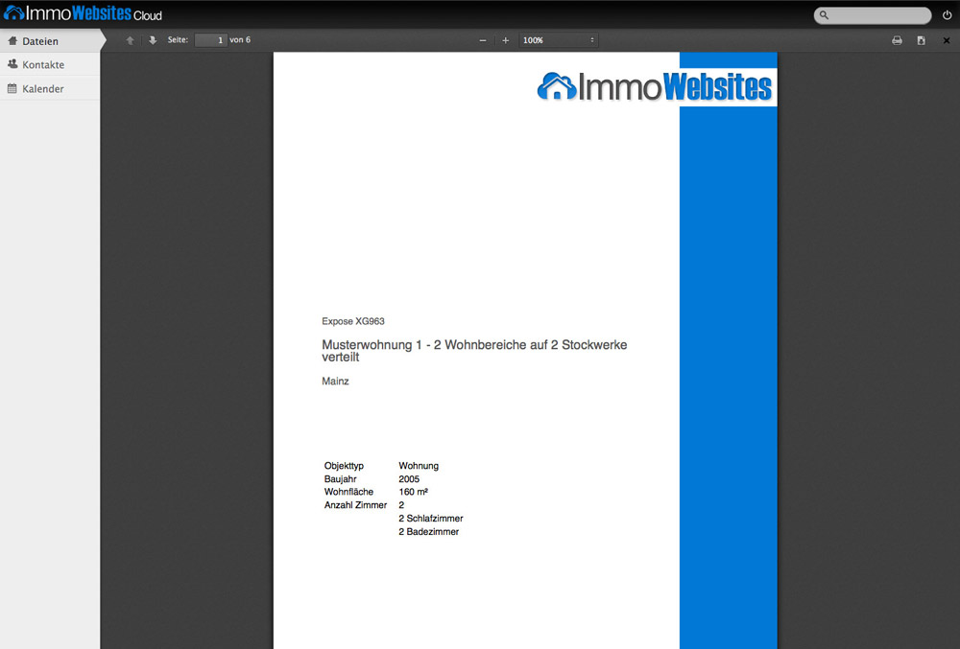Click the 'Wohnfläche' label
This screenshot has width=960, height=649.
coord(349,492)
